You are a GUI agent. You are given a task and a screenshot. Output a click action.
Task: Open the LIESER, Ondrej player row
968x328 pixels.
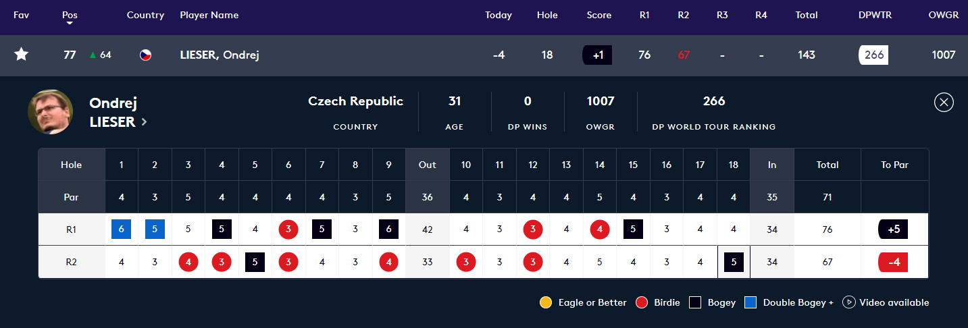click(x=220, y=55)
